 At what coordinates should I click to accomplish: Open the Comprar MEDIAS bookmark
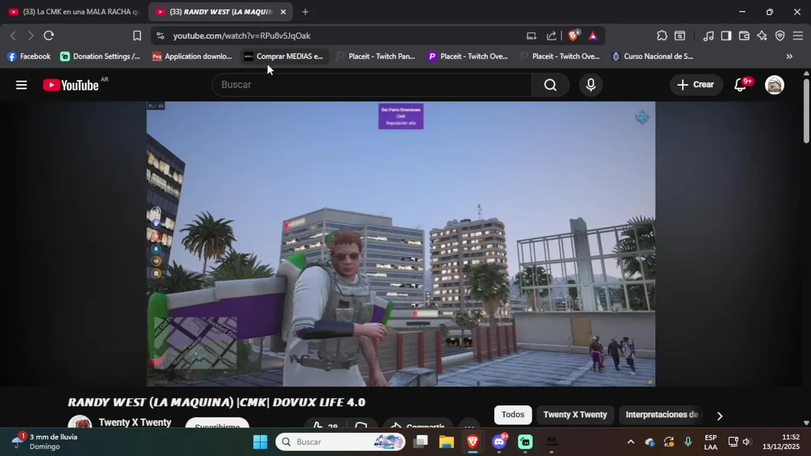(284, 56)
